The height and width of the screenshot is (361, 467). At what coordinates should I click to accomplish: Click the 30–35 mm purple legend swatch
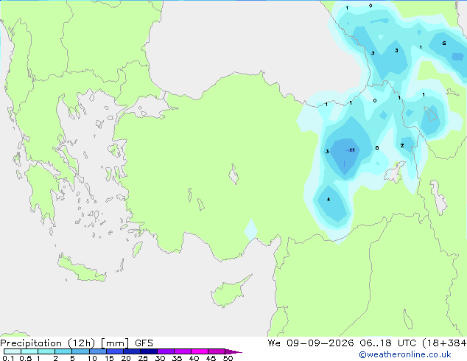point(166,351)
